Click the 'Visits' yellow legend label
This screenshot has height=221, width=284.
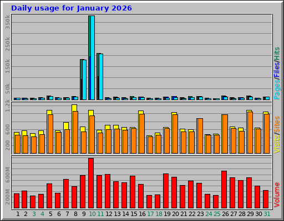pyautogui.click(x=277, y=144)
